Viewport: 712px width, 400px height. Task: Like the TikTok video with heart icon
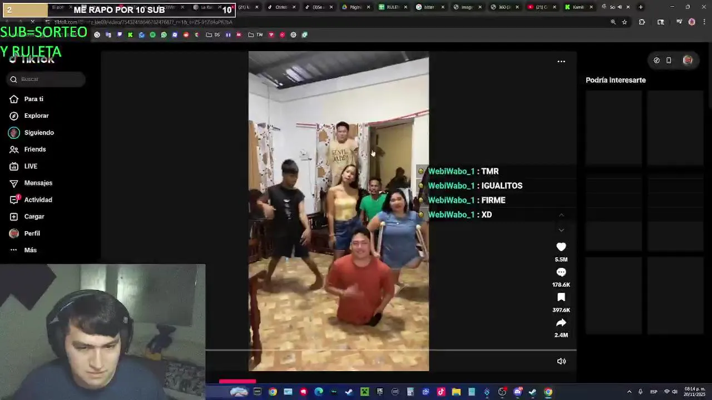561,247
